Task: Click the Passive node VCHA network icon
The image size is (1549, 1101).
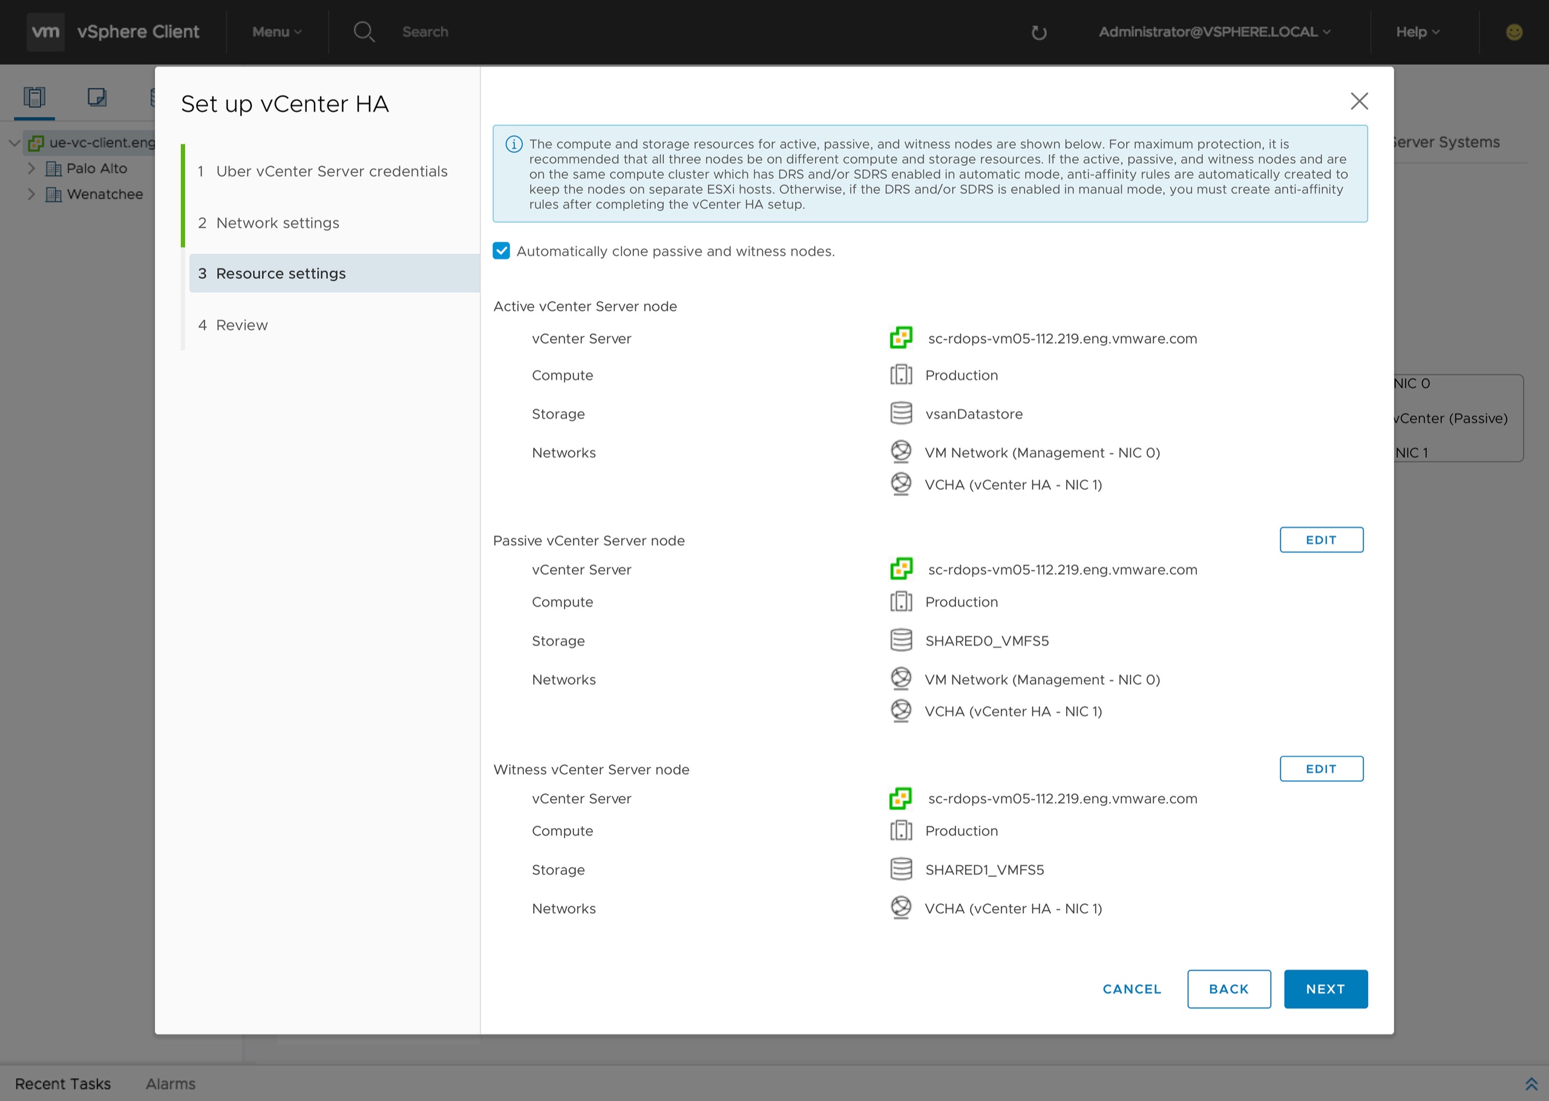Action: click(x=901, y=710)
